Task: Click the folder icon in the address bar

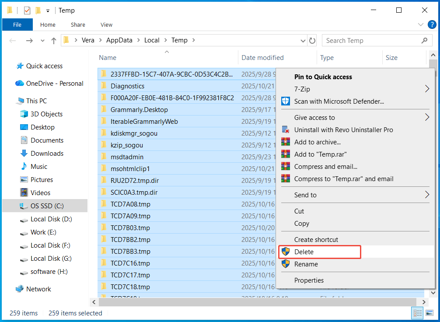Action: (x=66, y=40)
